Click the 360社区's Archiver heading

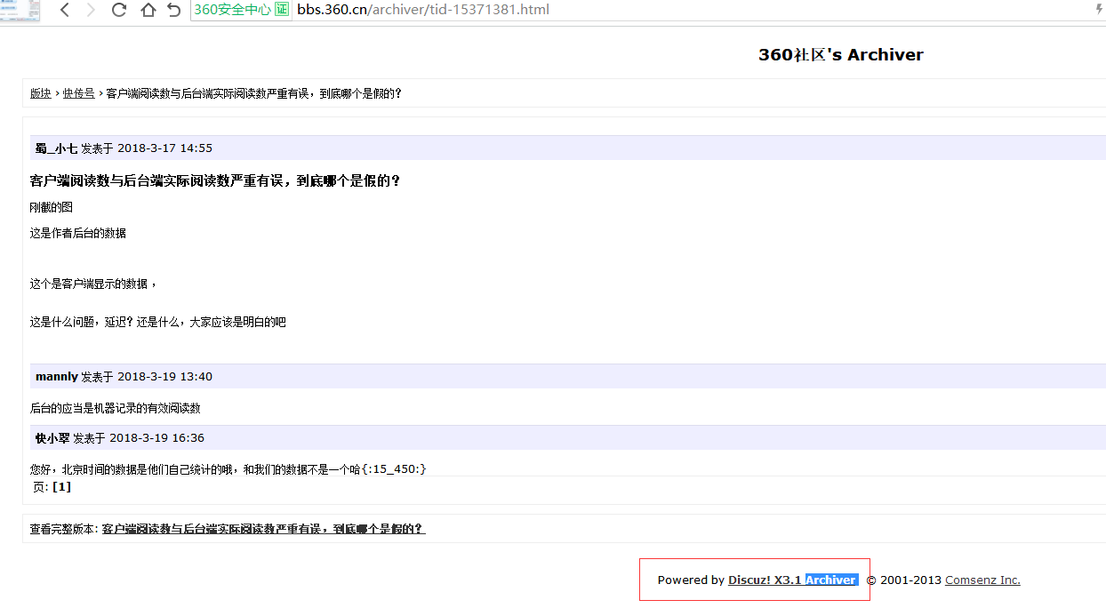tap(841, 55)
